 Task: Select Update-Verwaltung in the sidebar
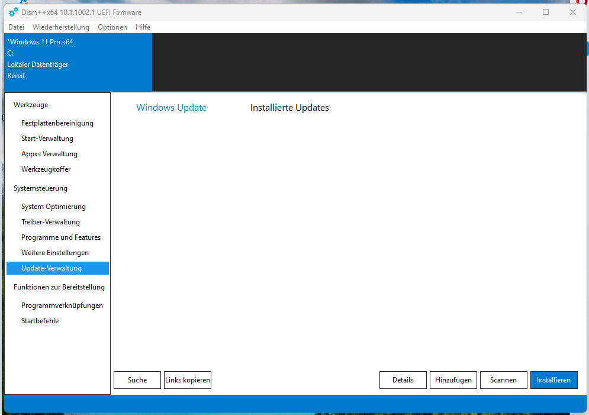click(x=57, y=268)
